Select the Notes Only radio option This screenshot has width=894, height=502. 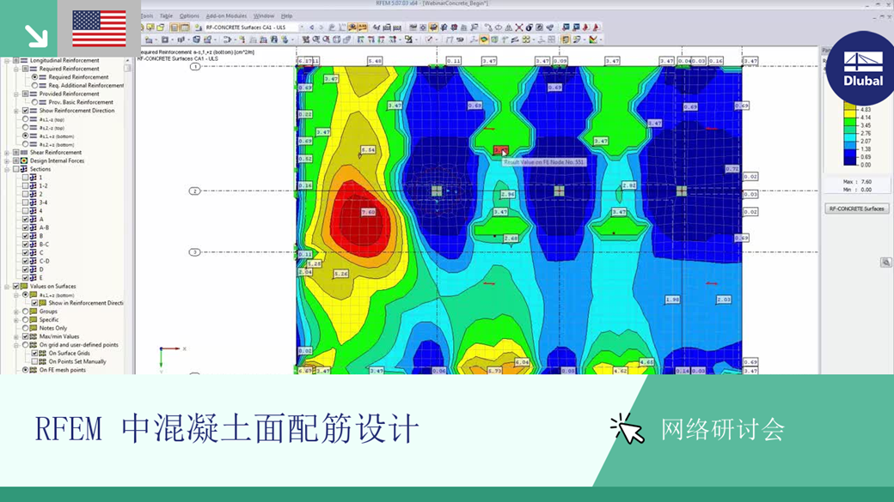[x=25, y=328]
